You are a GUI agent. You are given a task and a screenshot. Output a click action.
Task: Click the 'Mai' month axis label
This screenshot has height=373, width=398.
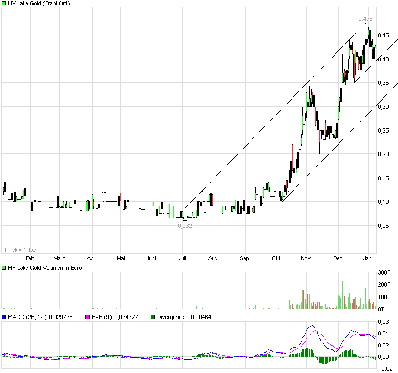tap(121, 258)
